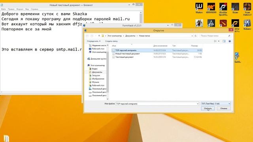Open Правка menu in Notepad
Screen dimensions: 253x142
pyautogui.click(x=11, y=9)
